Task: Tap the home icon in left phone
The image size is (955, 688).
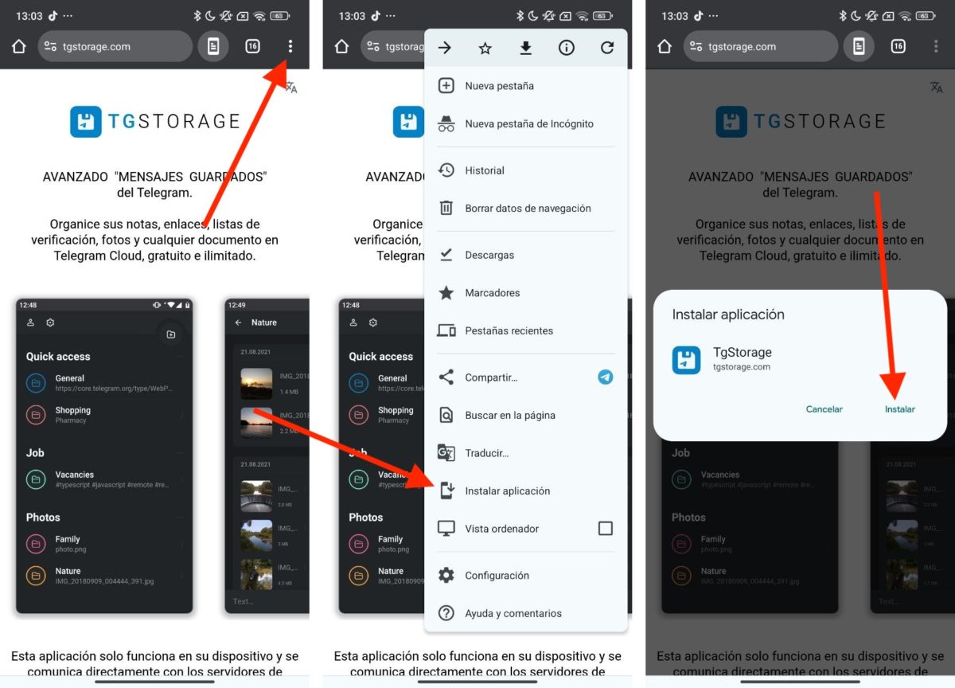Action: (x=19, y=46)
